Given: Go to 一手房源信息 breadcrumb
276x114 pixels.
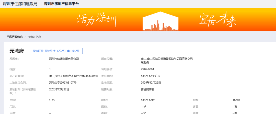Looking at the screenshot, I should (13, 37).
